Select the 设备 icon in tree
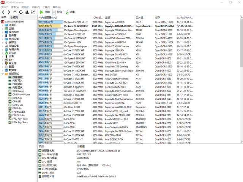This screenshot has width=243, height=182. pos(6,56)
